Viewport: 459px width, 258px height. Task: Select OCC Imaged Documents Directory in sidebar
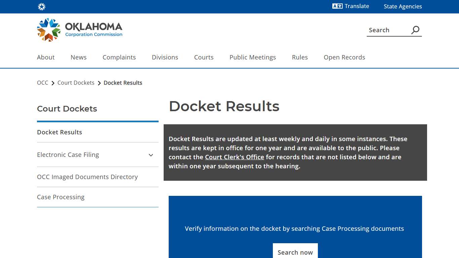(x=87, y=177)
